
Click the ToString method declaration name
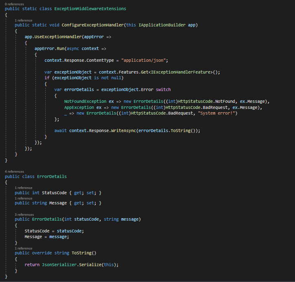(81, 253)
